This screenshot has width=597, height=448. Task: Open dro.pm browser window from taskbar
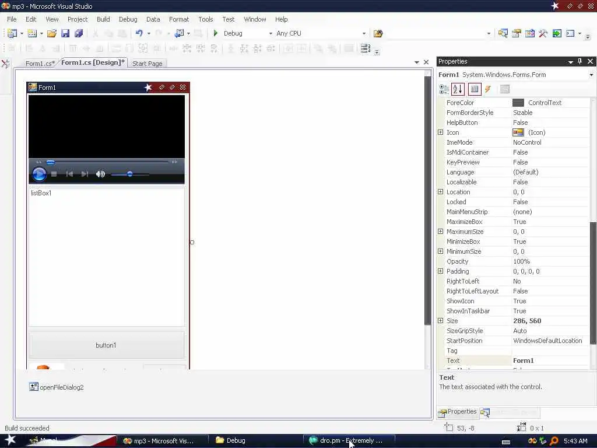click(x=349, y=440)
